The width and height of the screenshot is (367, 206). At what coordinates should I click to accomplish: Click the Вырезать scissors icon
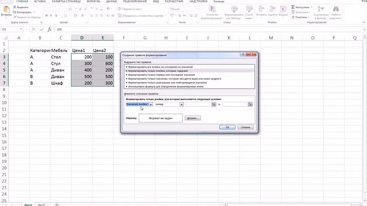pos(14,7)
